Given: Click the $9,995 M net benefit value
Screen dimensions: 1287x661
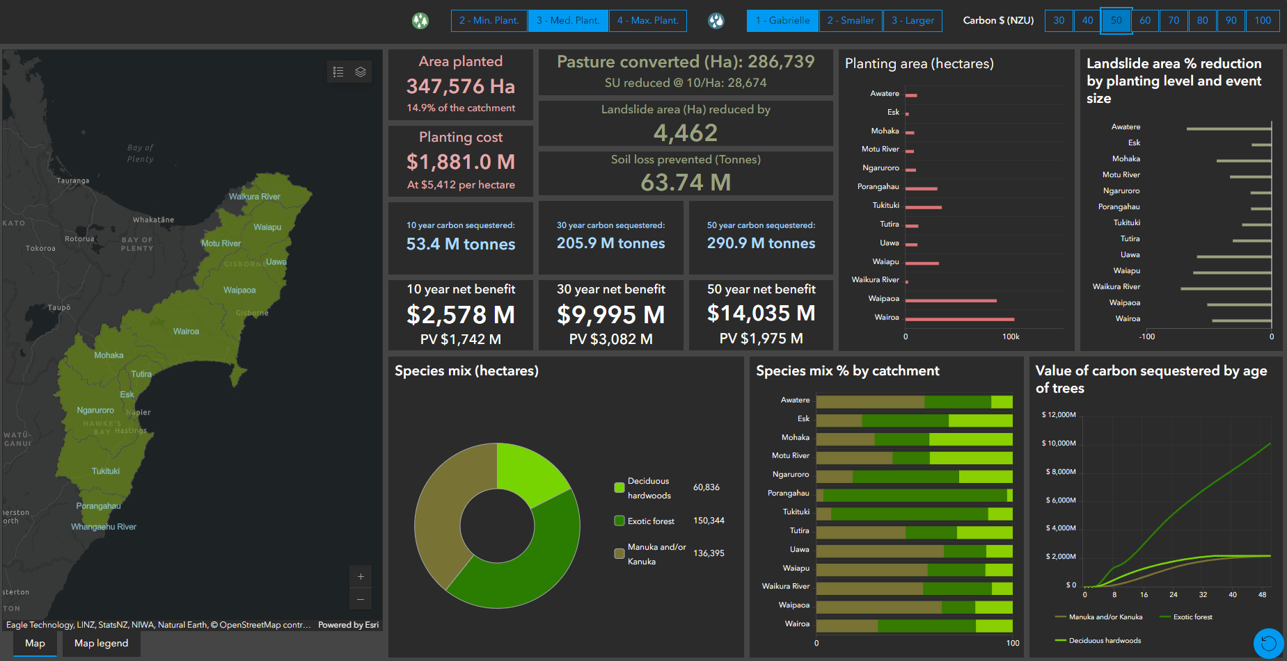Looking at the screenshot, I should tap(611, 315).
